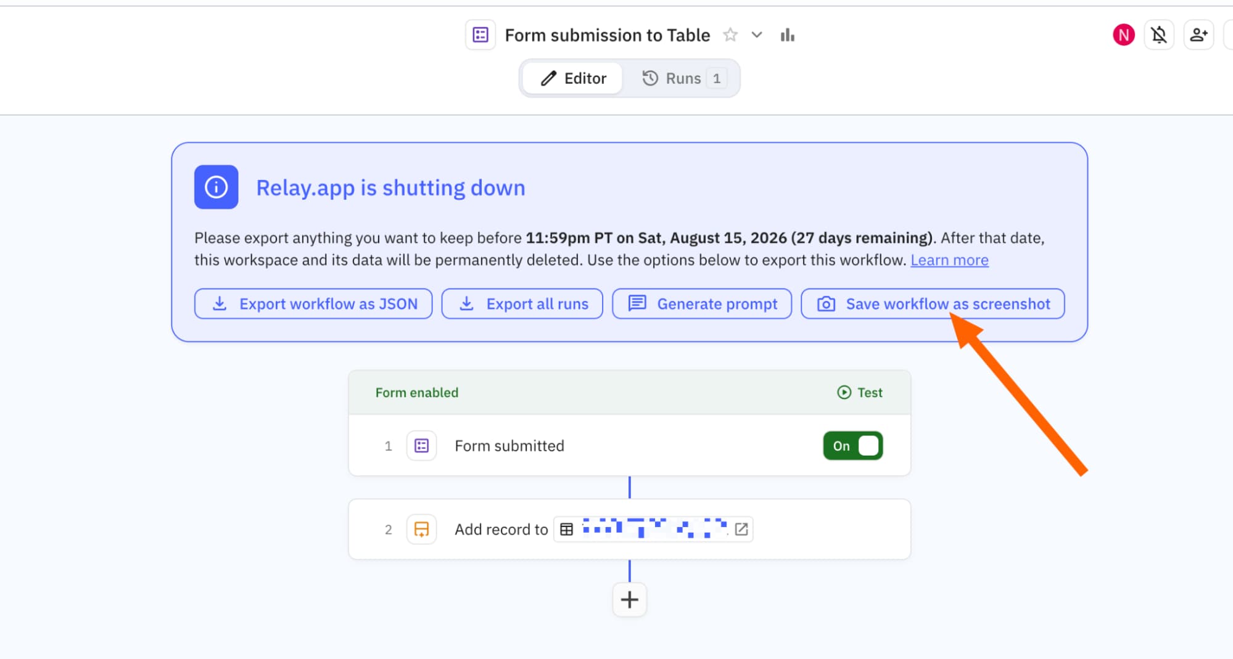The width and height of the screenshot is (1233, 659).
Task: Open the Learn more link
Action: [x=949, y=260]
